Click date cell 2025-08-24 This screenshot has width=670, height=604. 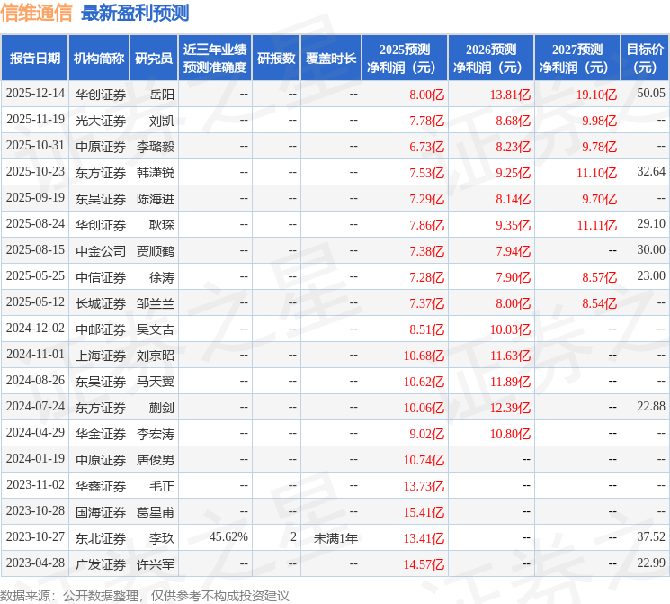(35, 224)
